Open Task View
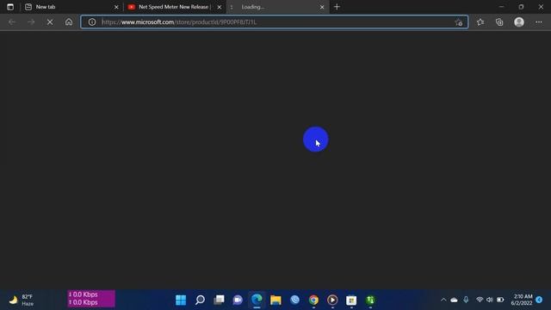The image size is (551, 310). 219,300
